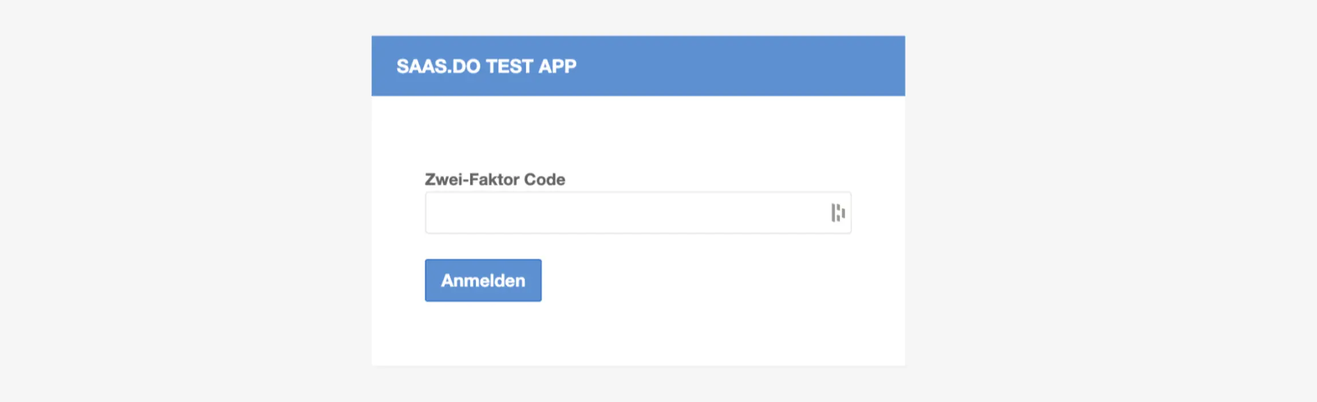The height and width of the screenshot is (402, 1317).
Task: Click the blue header bar
Action: pos(744,66)
